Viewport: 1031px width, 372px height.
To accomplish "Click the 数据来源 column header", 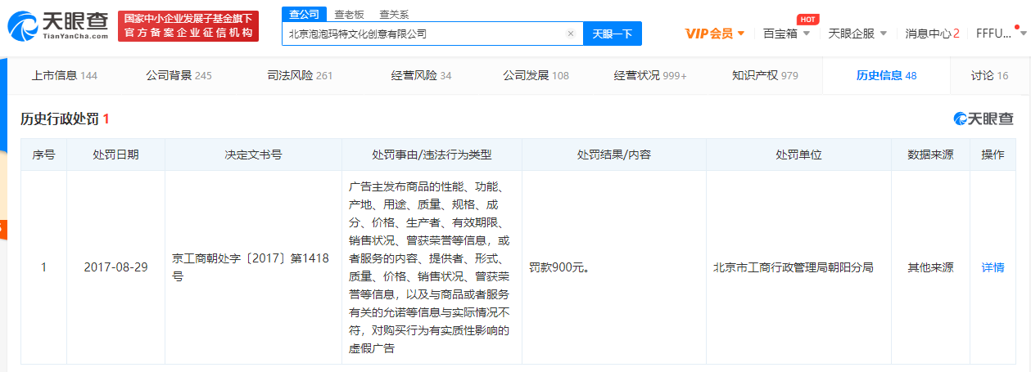I will tap(930, 155).
